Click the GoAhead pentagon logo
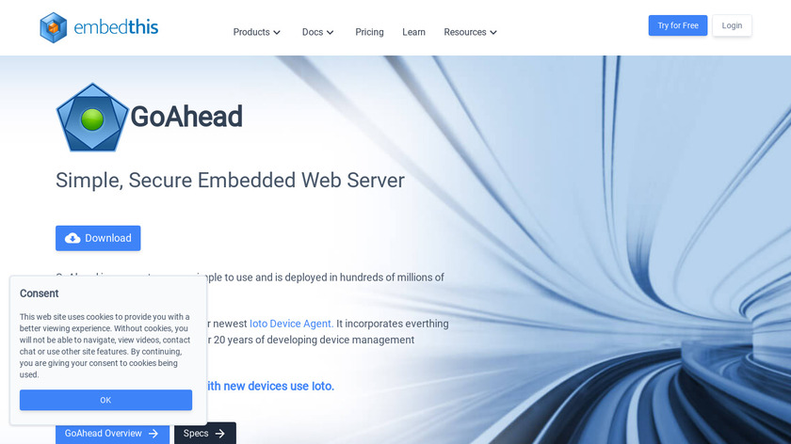Viewport: 791px width, 444px height. (92, 118)
